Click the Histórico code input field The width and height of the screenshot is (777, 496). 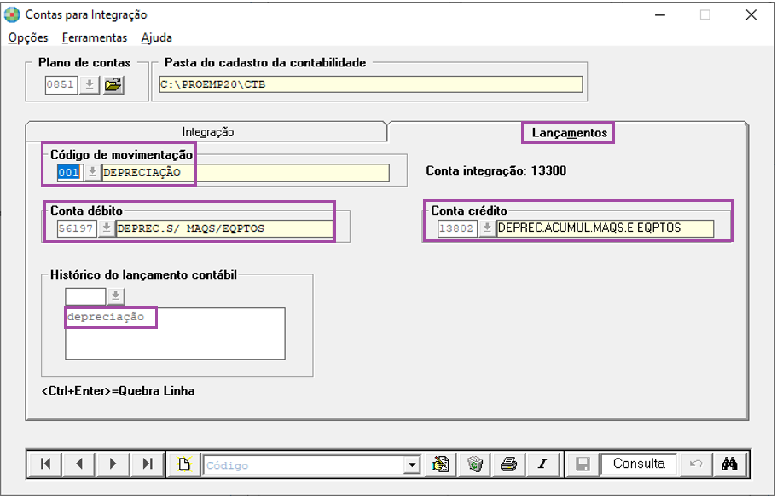(x=85, y=297)
